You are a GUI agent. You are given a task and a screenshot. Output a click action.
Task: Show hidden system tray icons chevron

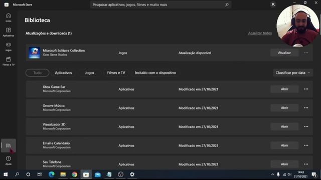[x=272, y=174]
